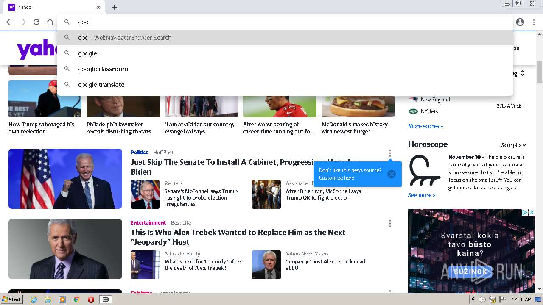Open 'McDonald's makes history with newest burger'
543x305 pixels.
coord(355,128)
